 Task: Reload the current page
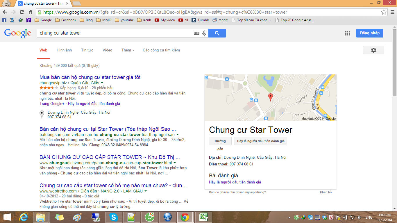[22, 12]
